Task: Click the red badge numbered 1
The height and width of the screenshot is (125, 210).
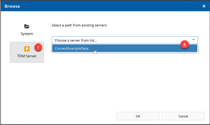Action: point(38,47)
